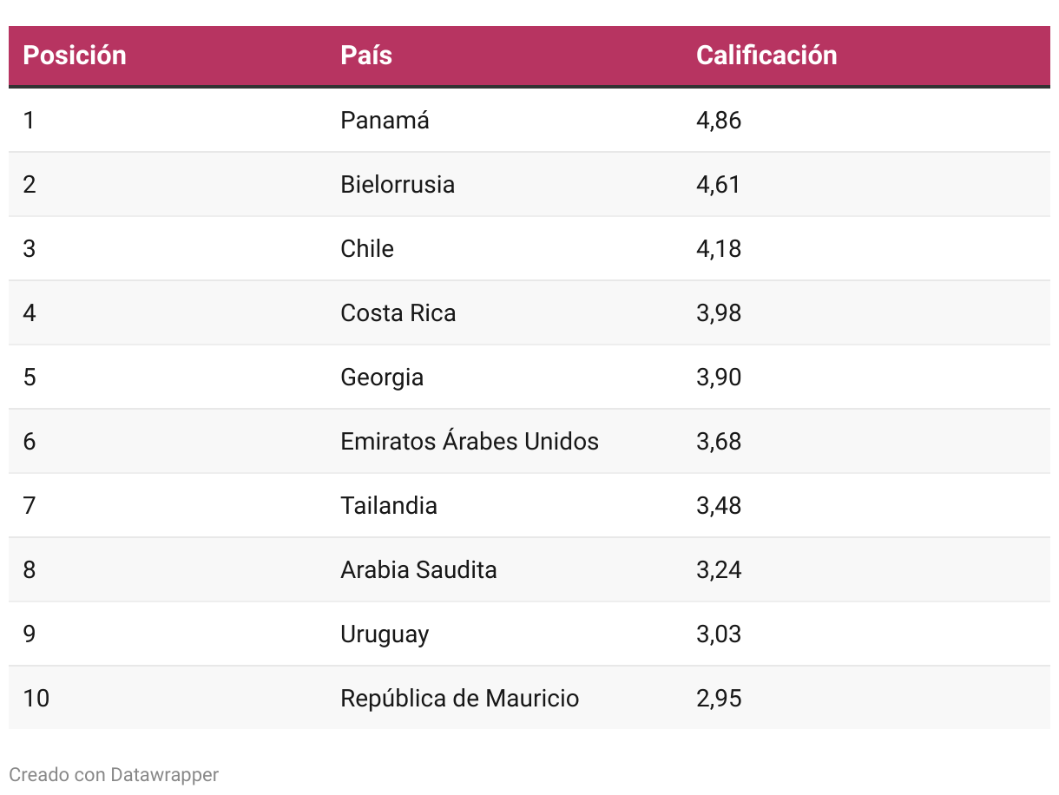Click the 2,95 rating cell
This screenshot has height=795, width=1059.
[x=719, y=698]
